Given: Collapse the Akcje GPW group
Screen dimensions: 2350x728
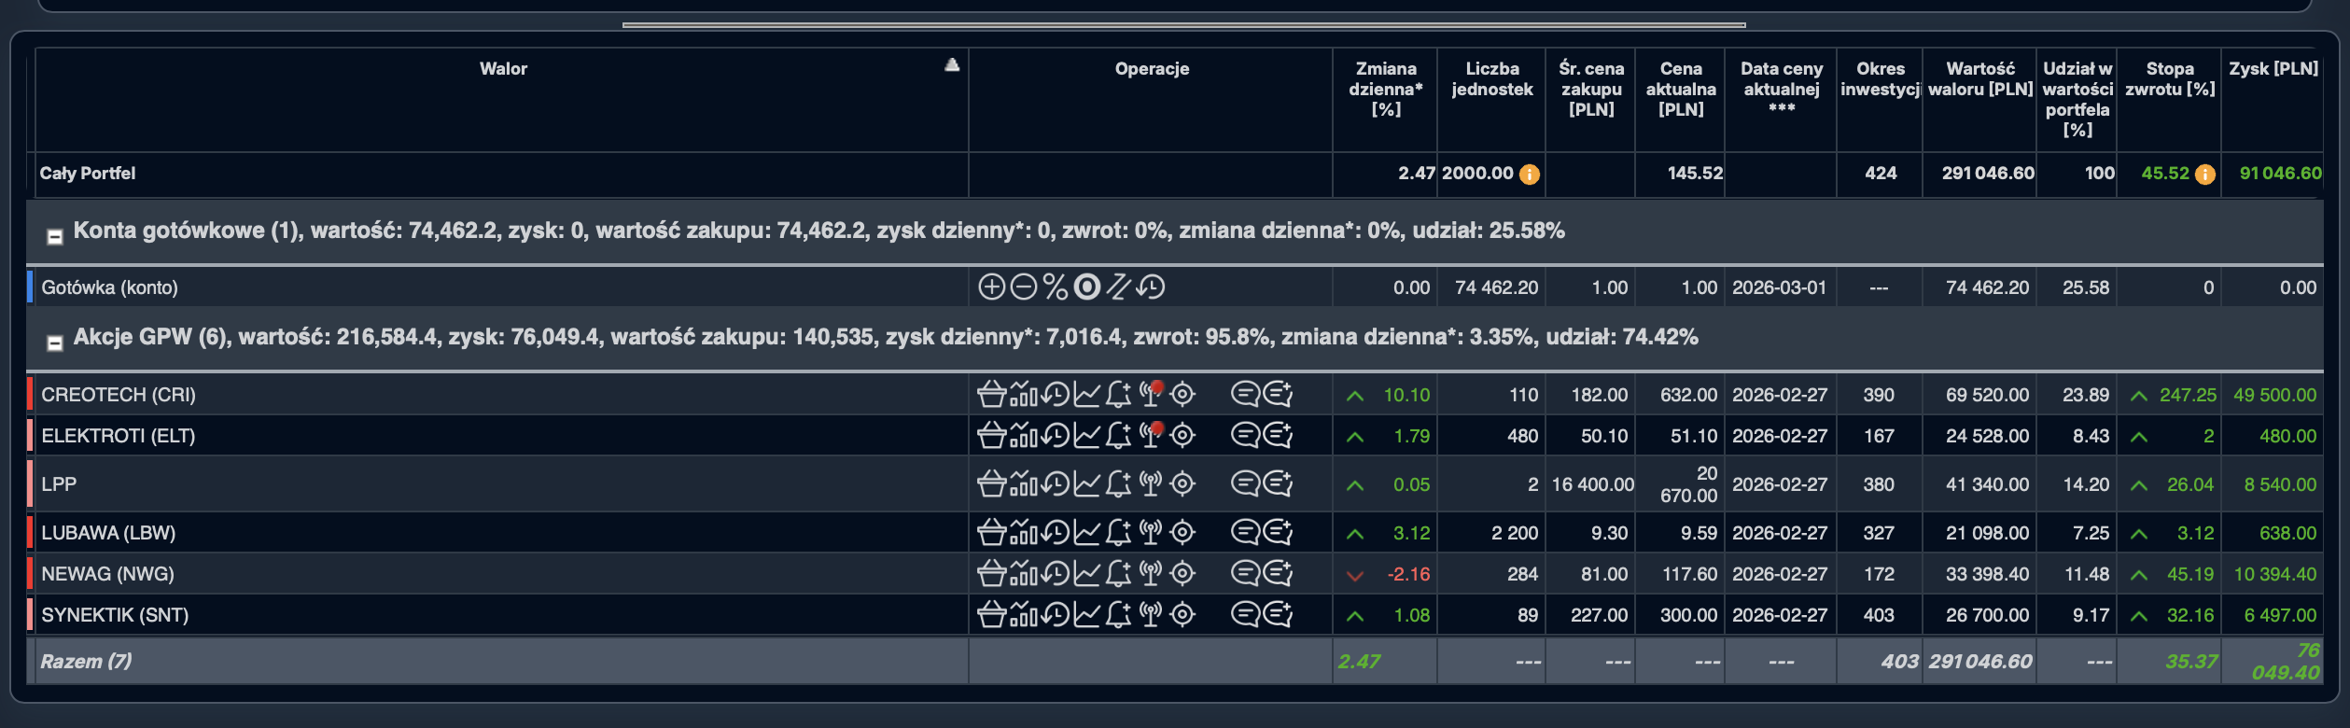Looking at the screenshot, I should (55, 343).
